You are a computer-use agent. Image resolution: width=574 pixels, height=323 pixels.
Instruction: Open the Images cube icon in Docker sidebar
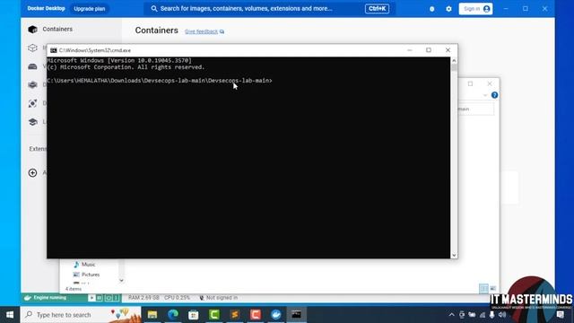[x=32, y=48]
